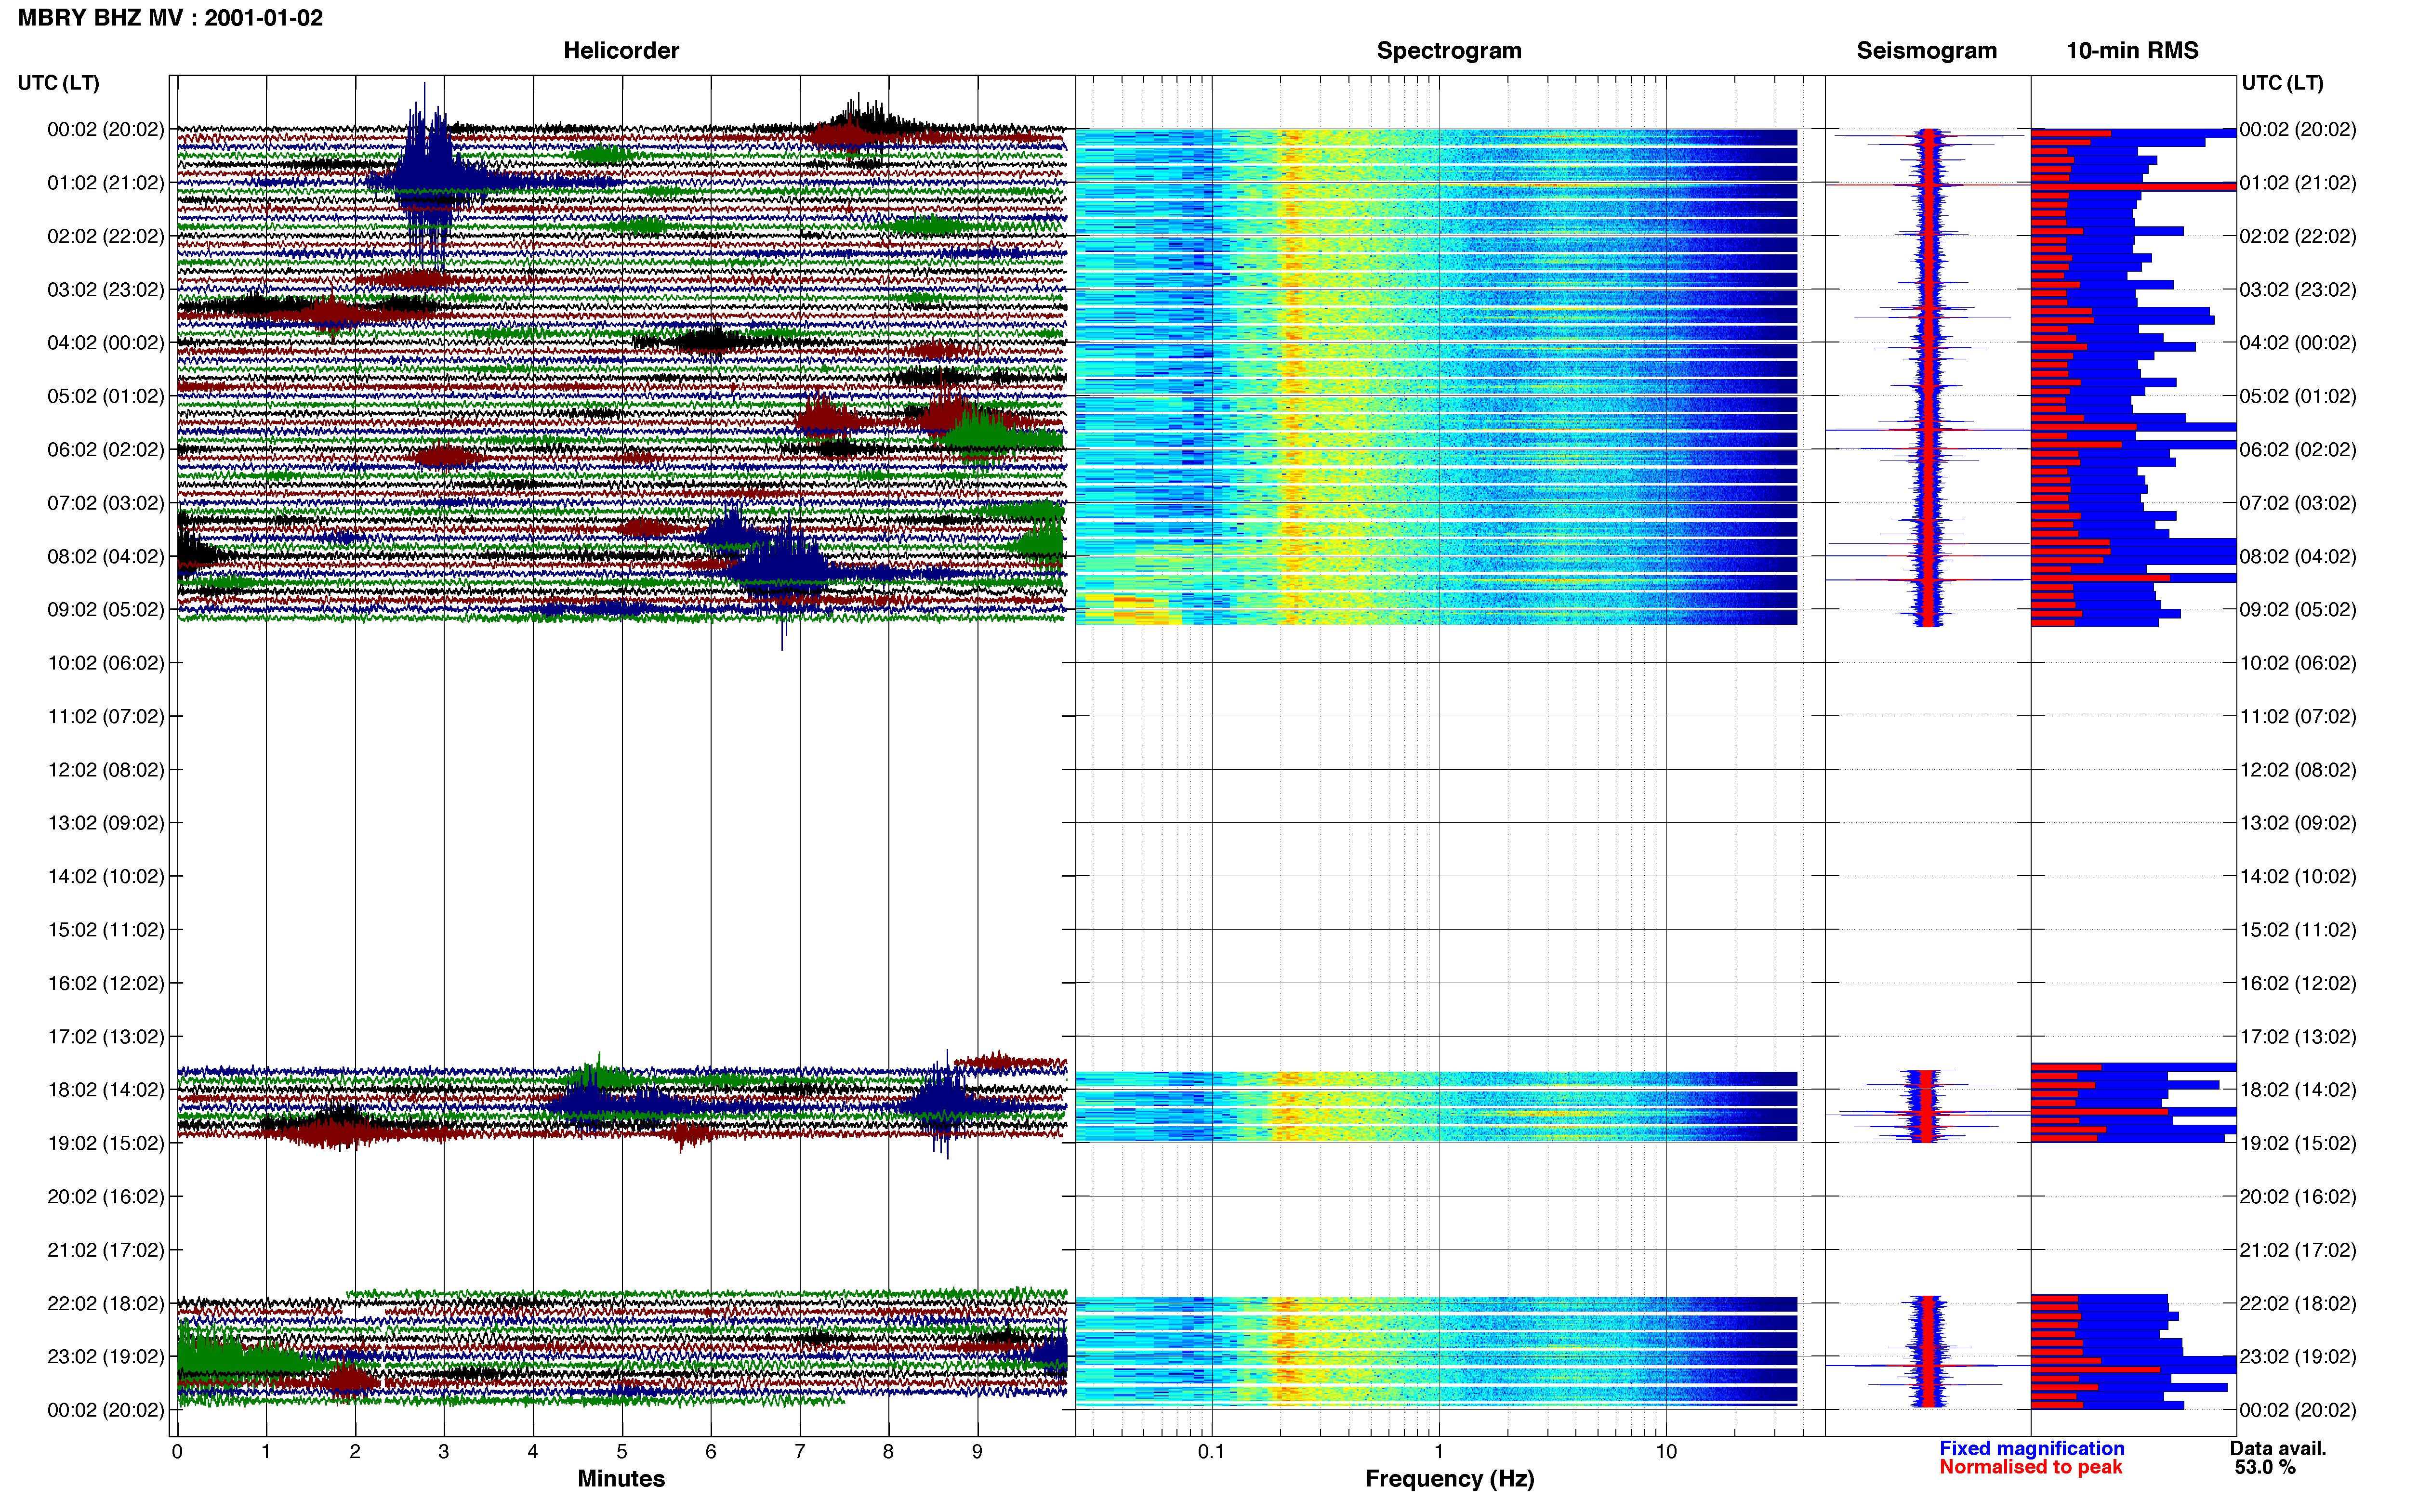This screenshot has width=2418, height=1512.
Task: Click the 'Normalised to peak' legend entry
Action: point(2031,1467)
